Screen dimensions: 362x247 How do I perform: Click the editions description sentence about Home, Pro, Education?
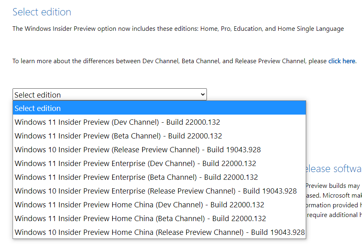coord(178,29)
